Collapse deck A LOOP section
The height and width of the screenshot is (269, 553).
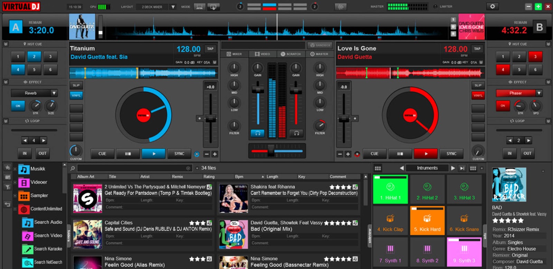[x=6, y=121]
